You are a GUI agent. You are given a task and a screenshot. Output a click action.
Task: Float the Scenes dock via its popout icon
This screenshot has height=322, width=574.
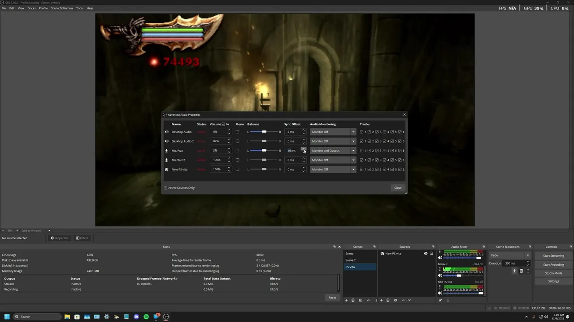(x=374, y=246)
